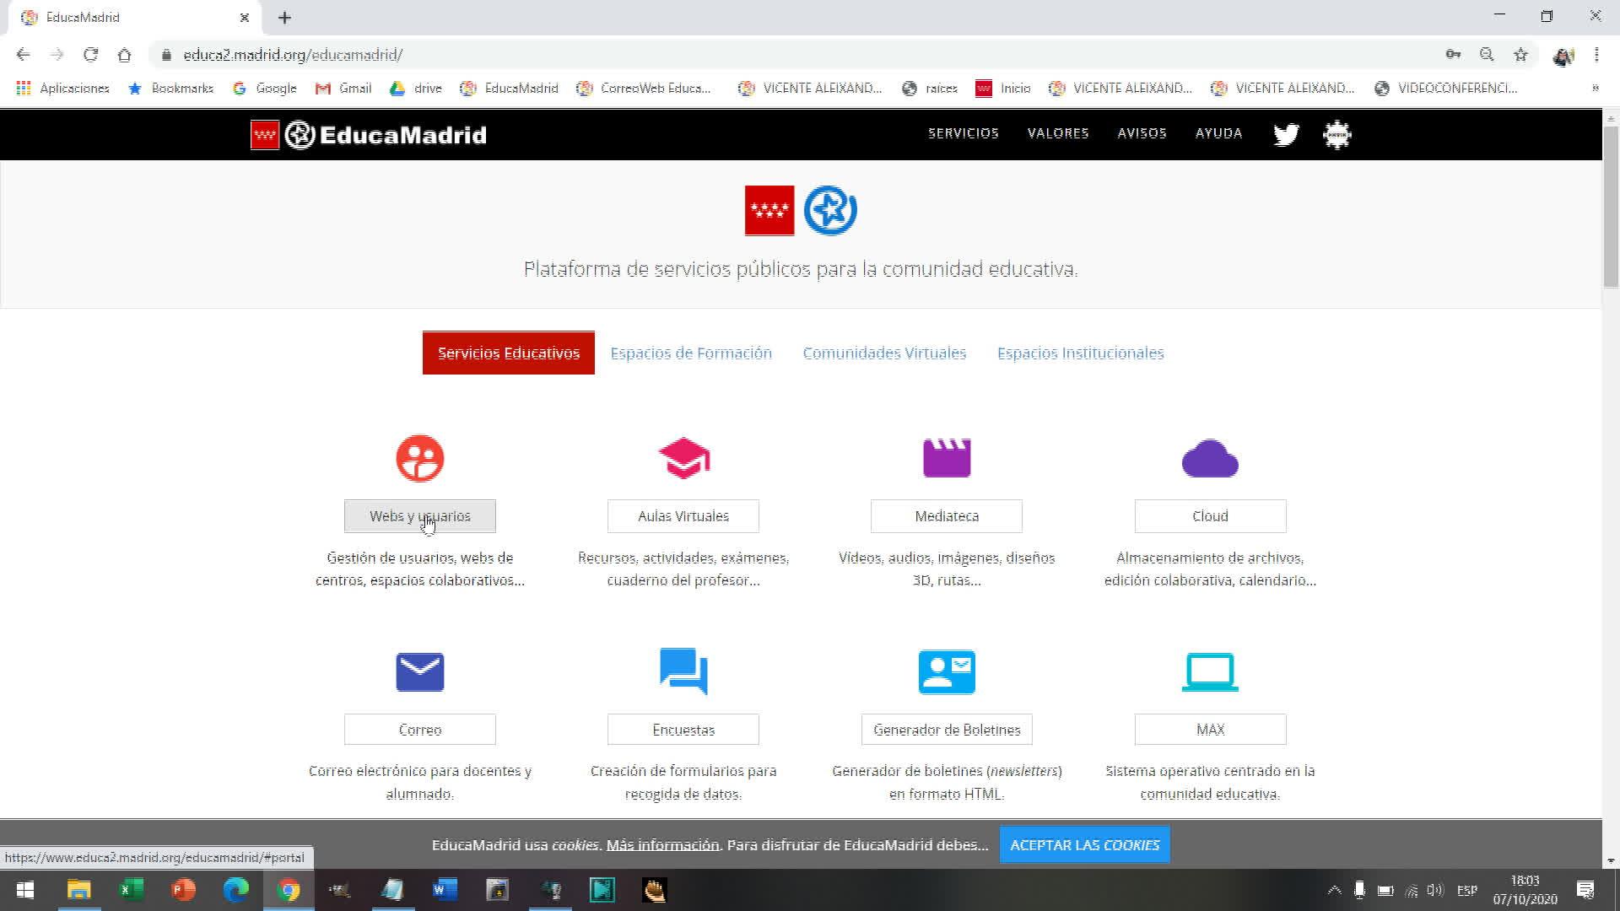Open the AYUDA menu item
Screen dimensions: 1620x911
1218,133
